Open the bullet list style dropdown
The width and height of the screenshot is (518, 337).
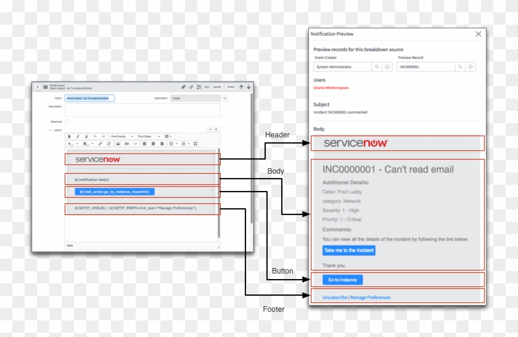pos(177,144)
